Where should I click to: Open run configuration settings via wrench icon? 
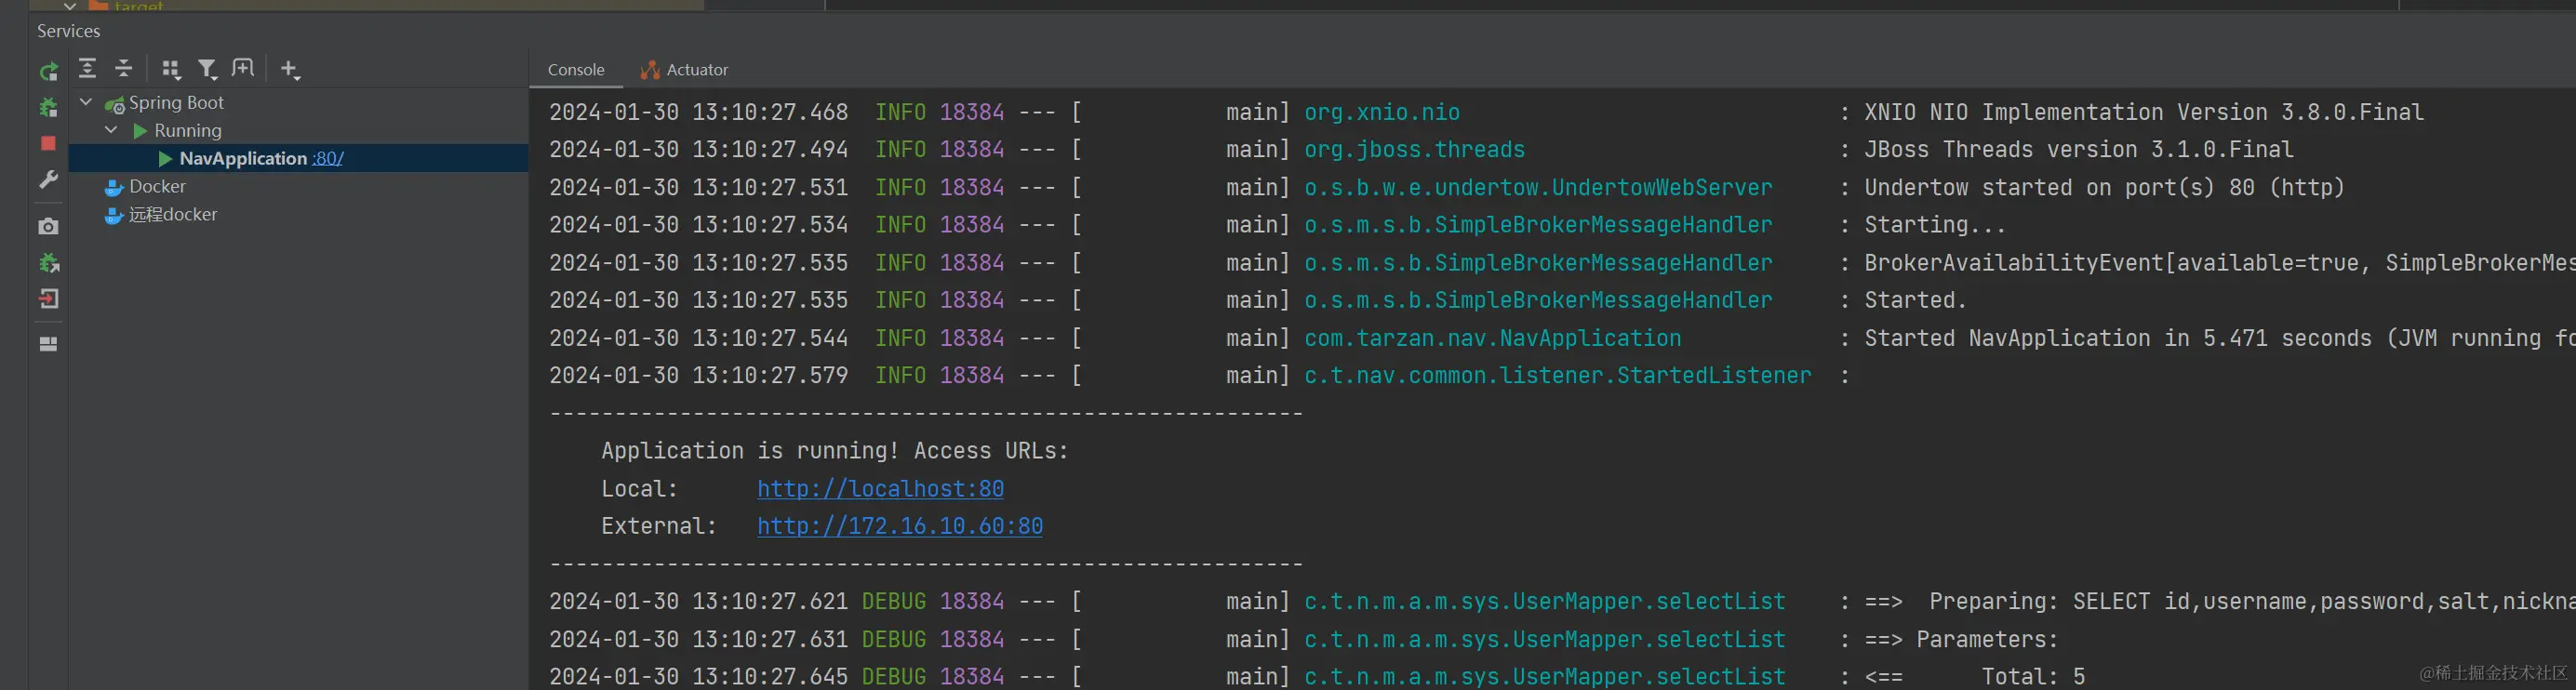(48, 180)
